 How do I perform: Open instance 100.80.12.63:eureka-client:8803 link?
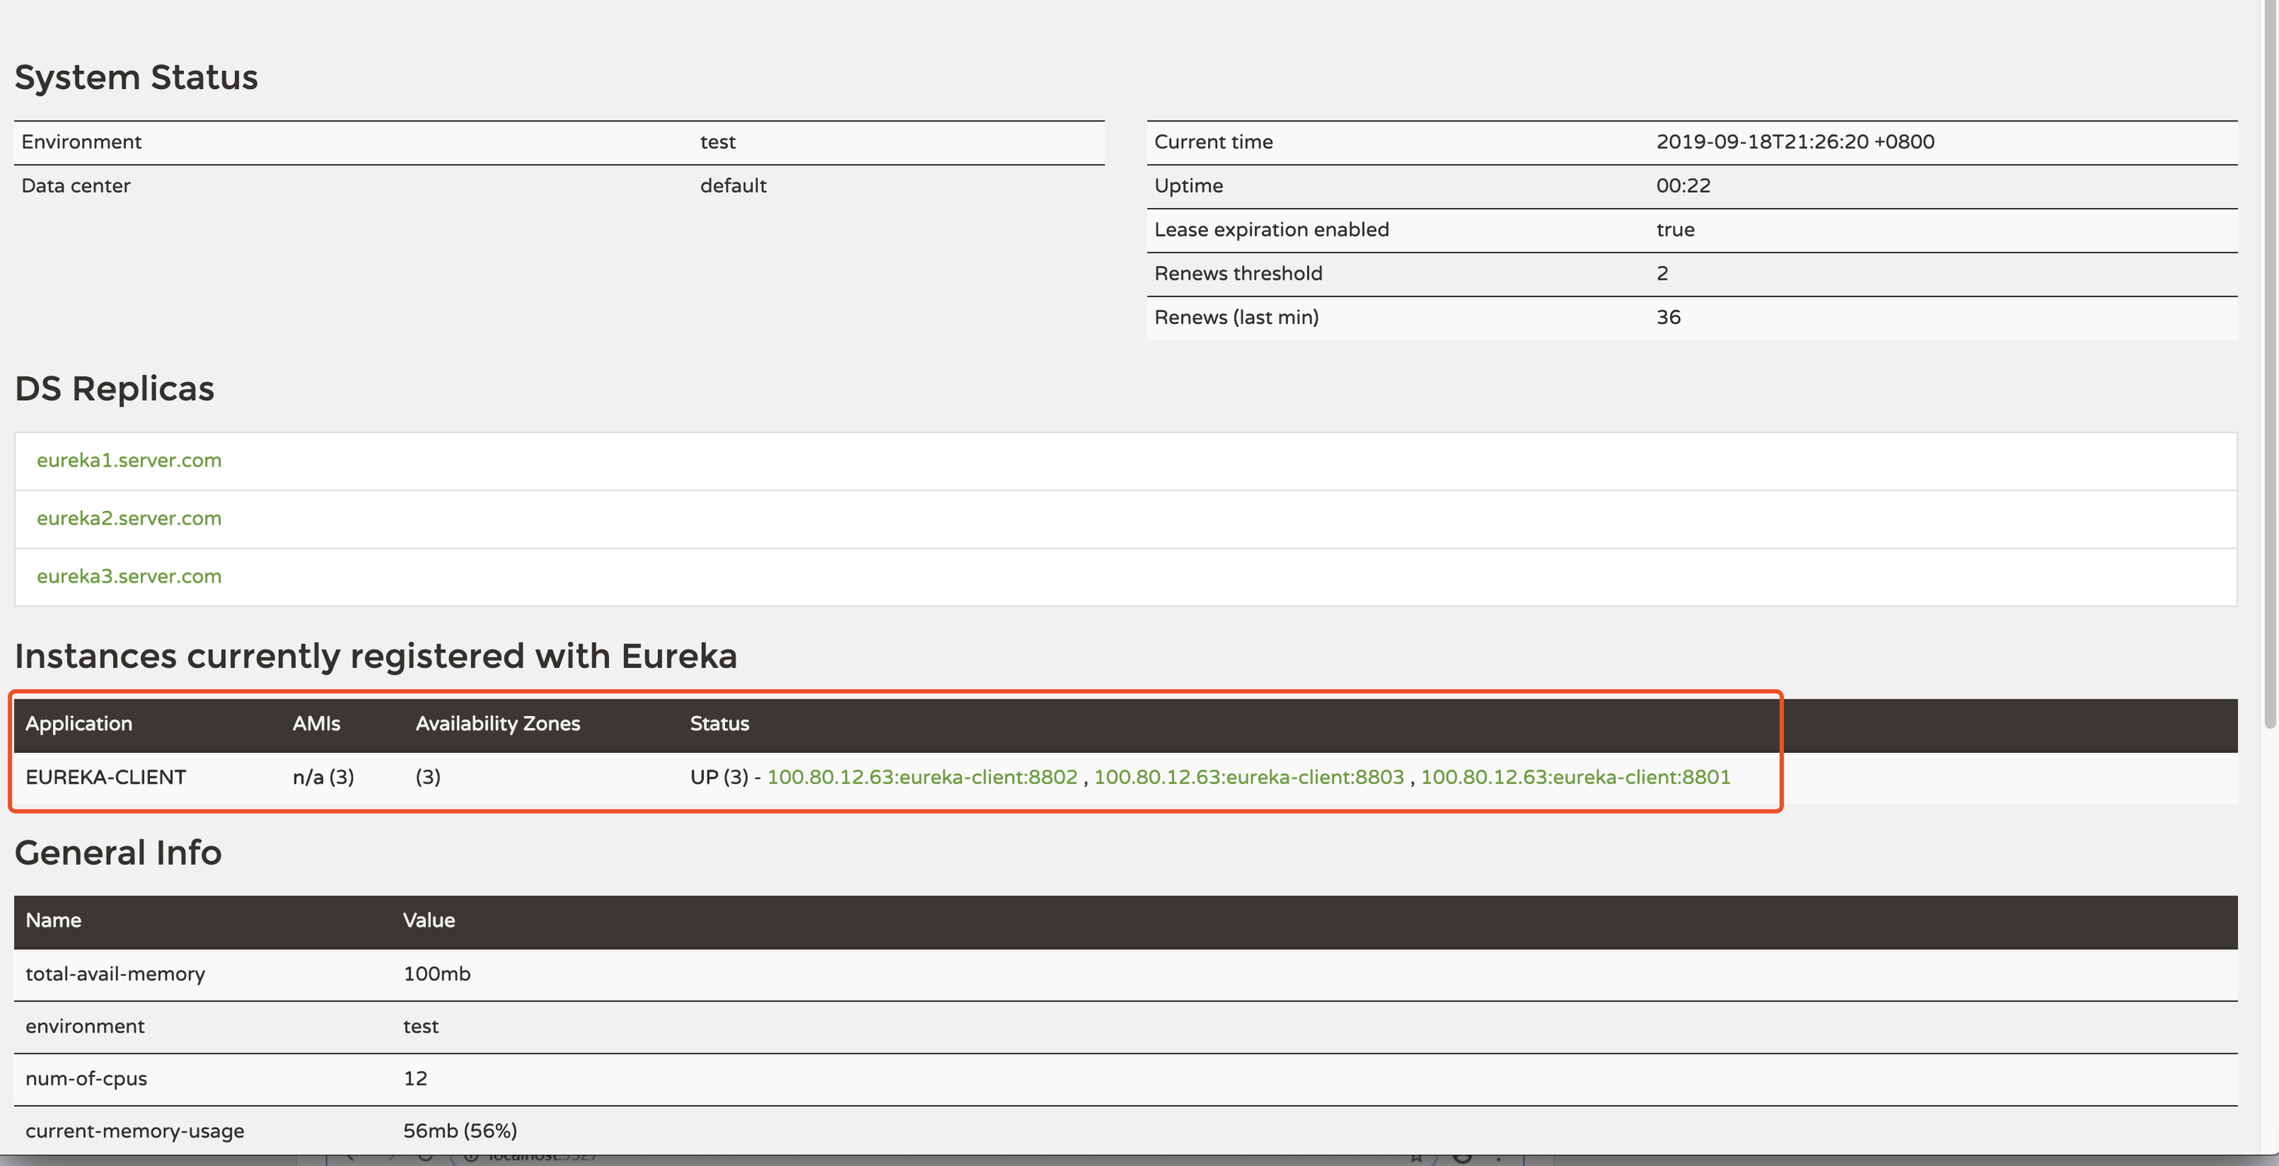click(x=1250, y=777)
